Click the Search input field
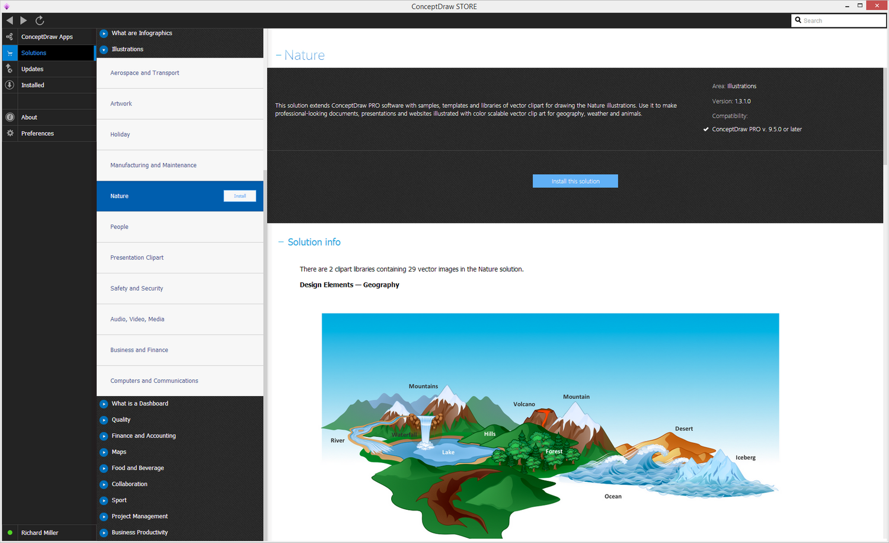 (839, 20)
